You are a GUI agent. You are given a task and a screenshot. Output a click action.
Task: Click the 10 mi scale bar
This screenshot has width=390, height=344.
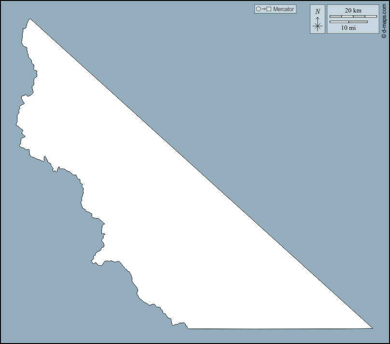[x=348, y=22]
